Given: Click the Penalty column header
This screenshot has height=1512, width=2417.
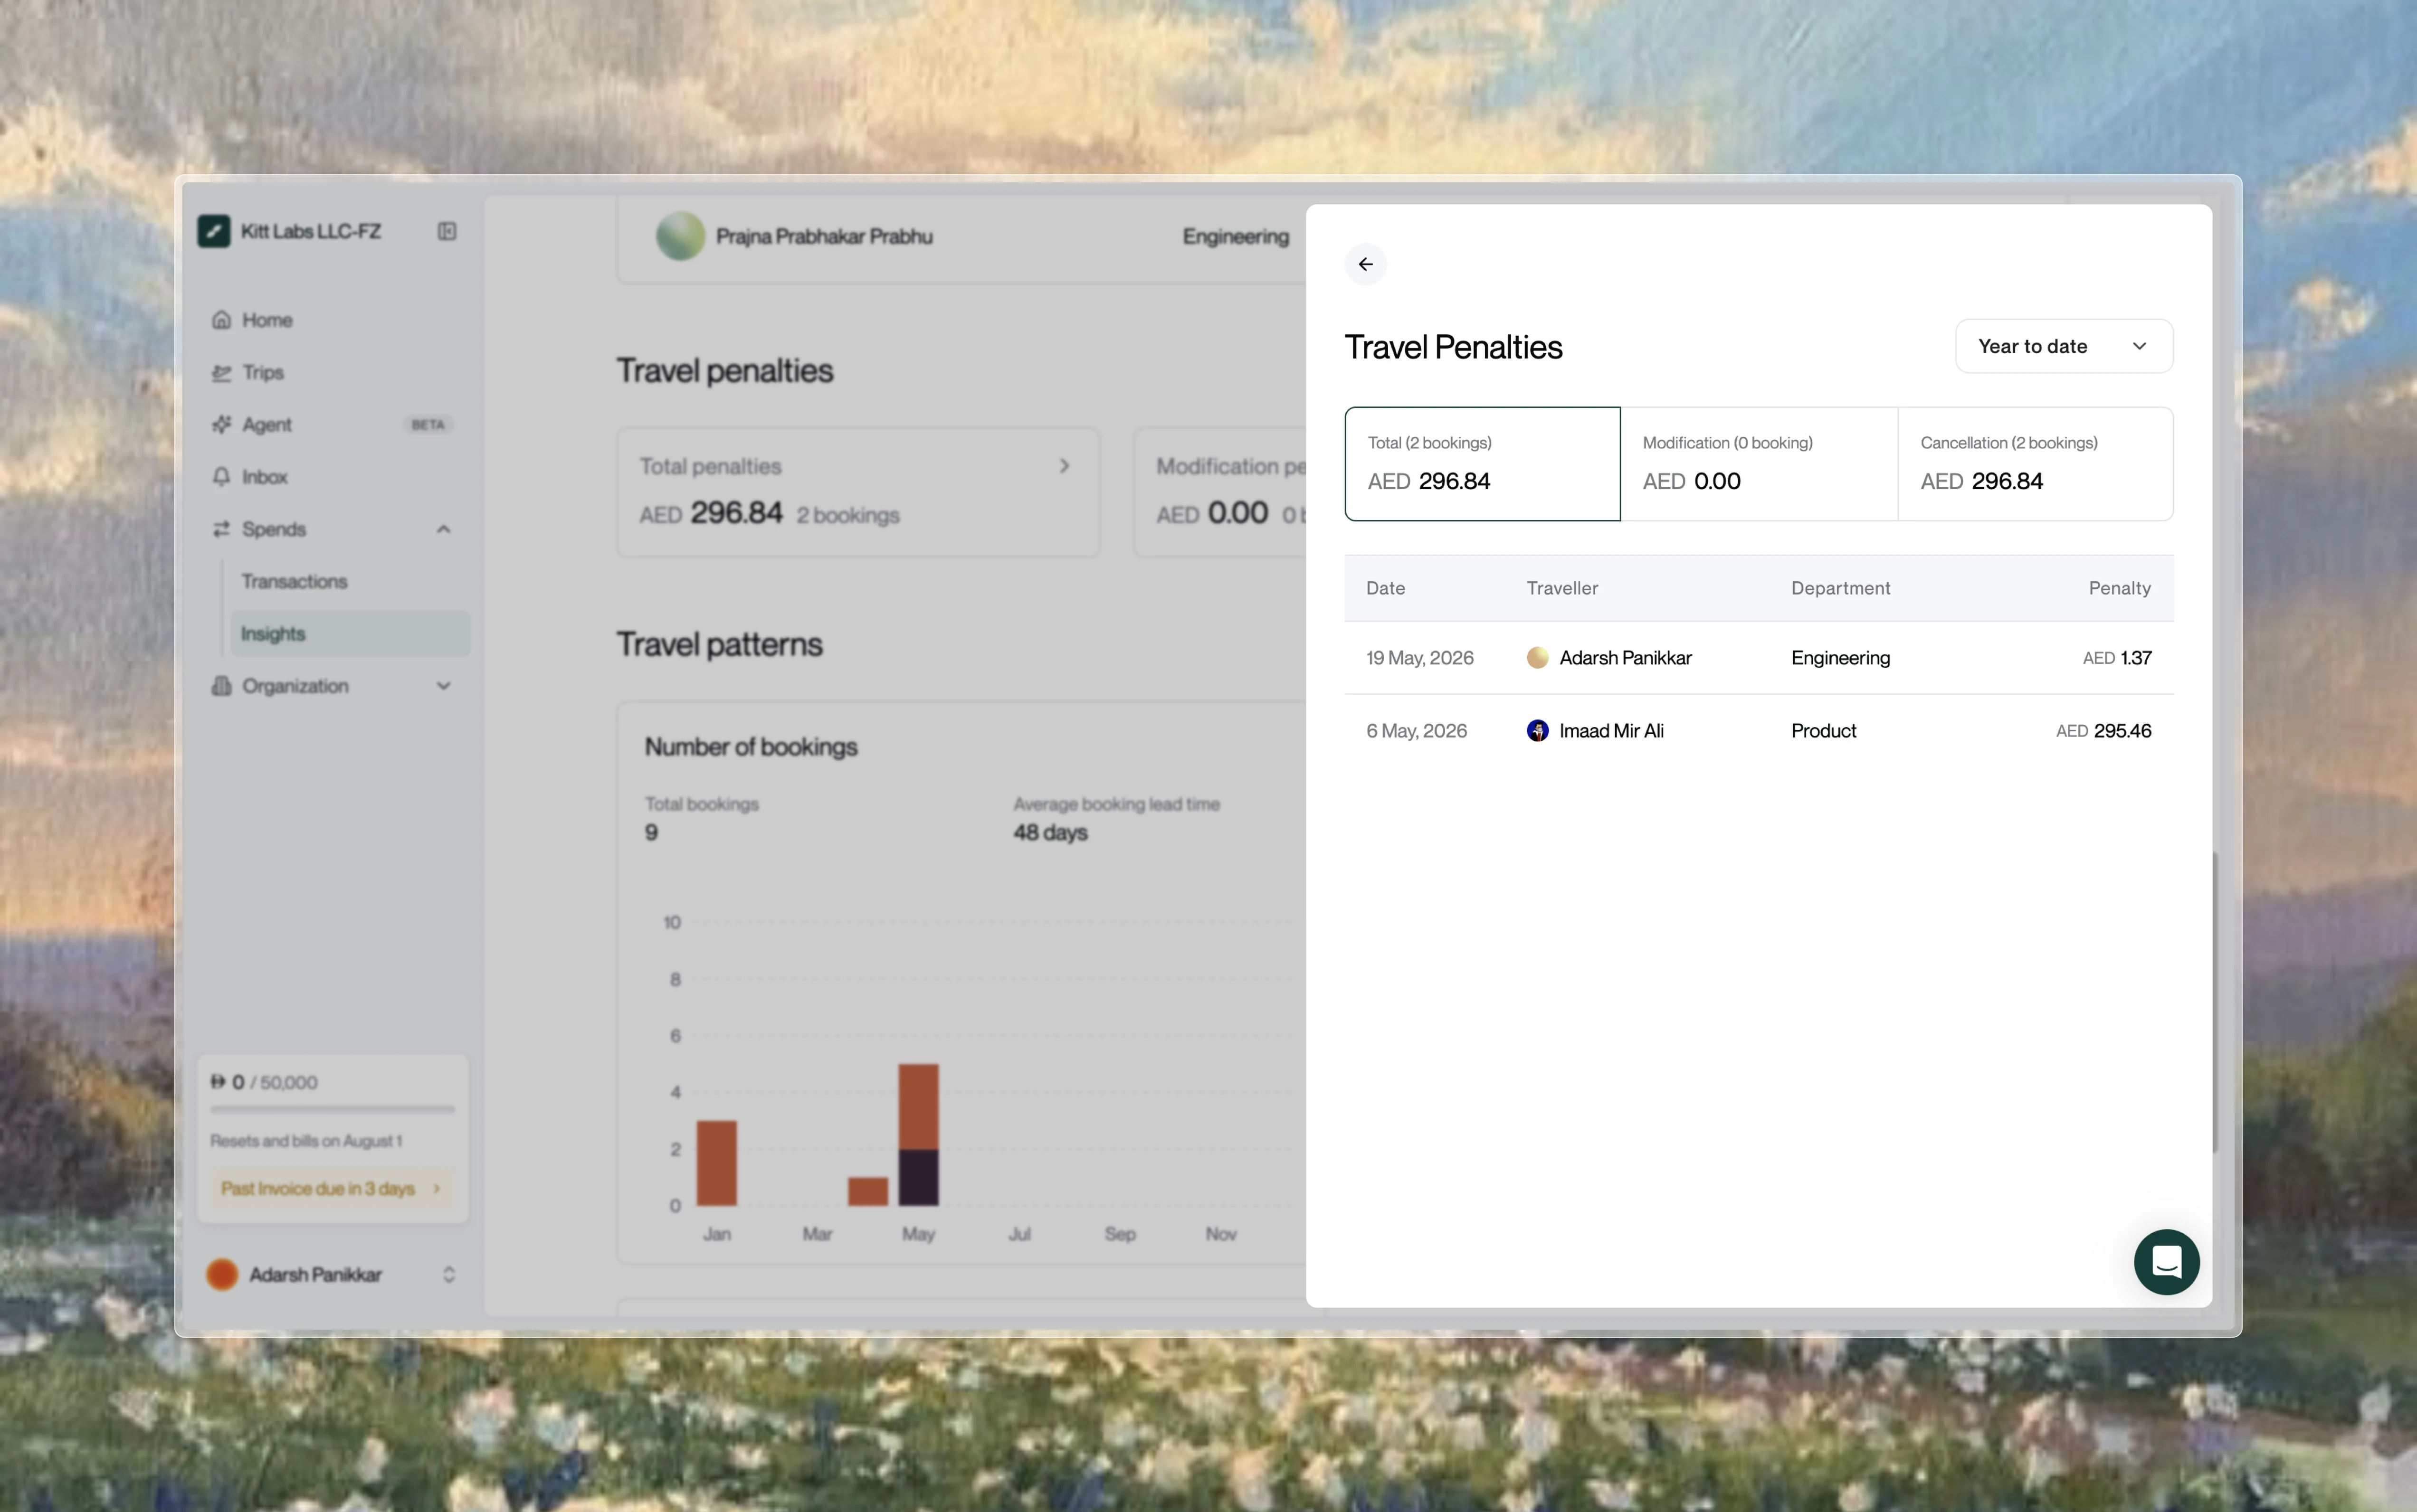Looking at the screenshot, I should [2120, 588].
